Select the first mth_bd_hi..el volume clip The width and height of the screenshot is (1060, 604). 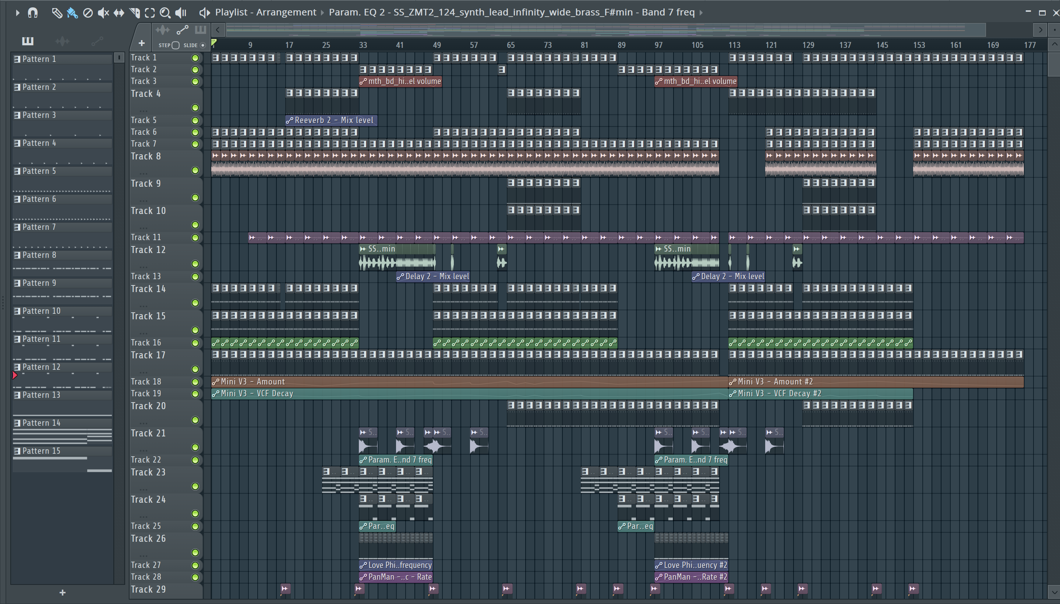tap(400, 81)
